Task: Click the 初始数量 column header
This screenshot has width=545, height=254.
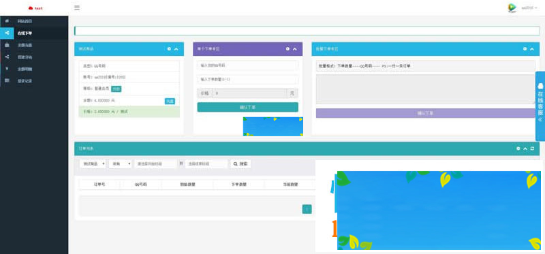Action: pos(187,185)
